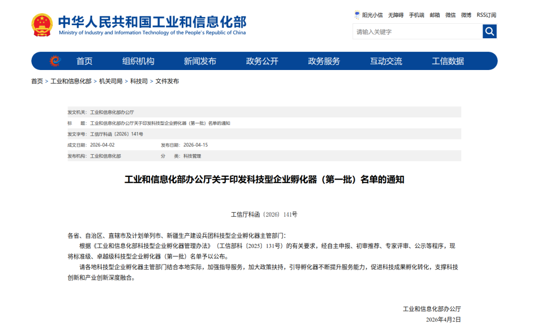Open the 首页 navigation menu item

point(84,61)
